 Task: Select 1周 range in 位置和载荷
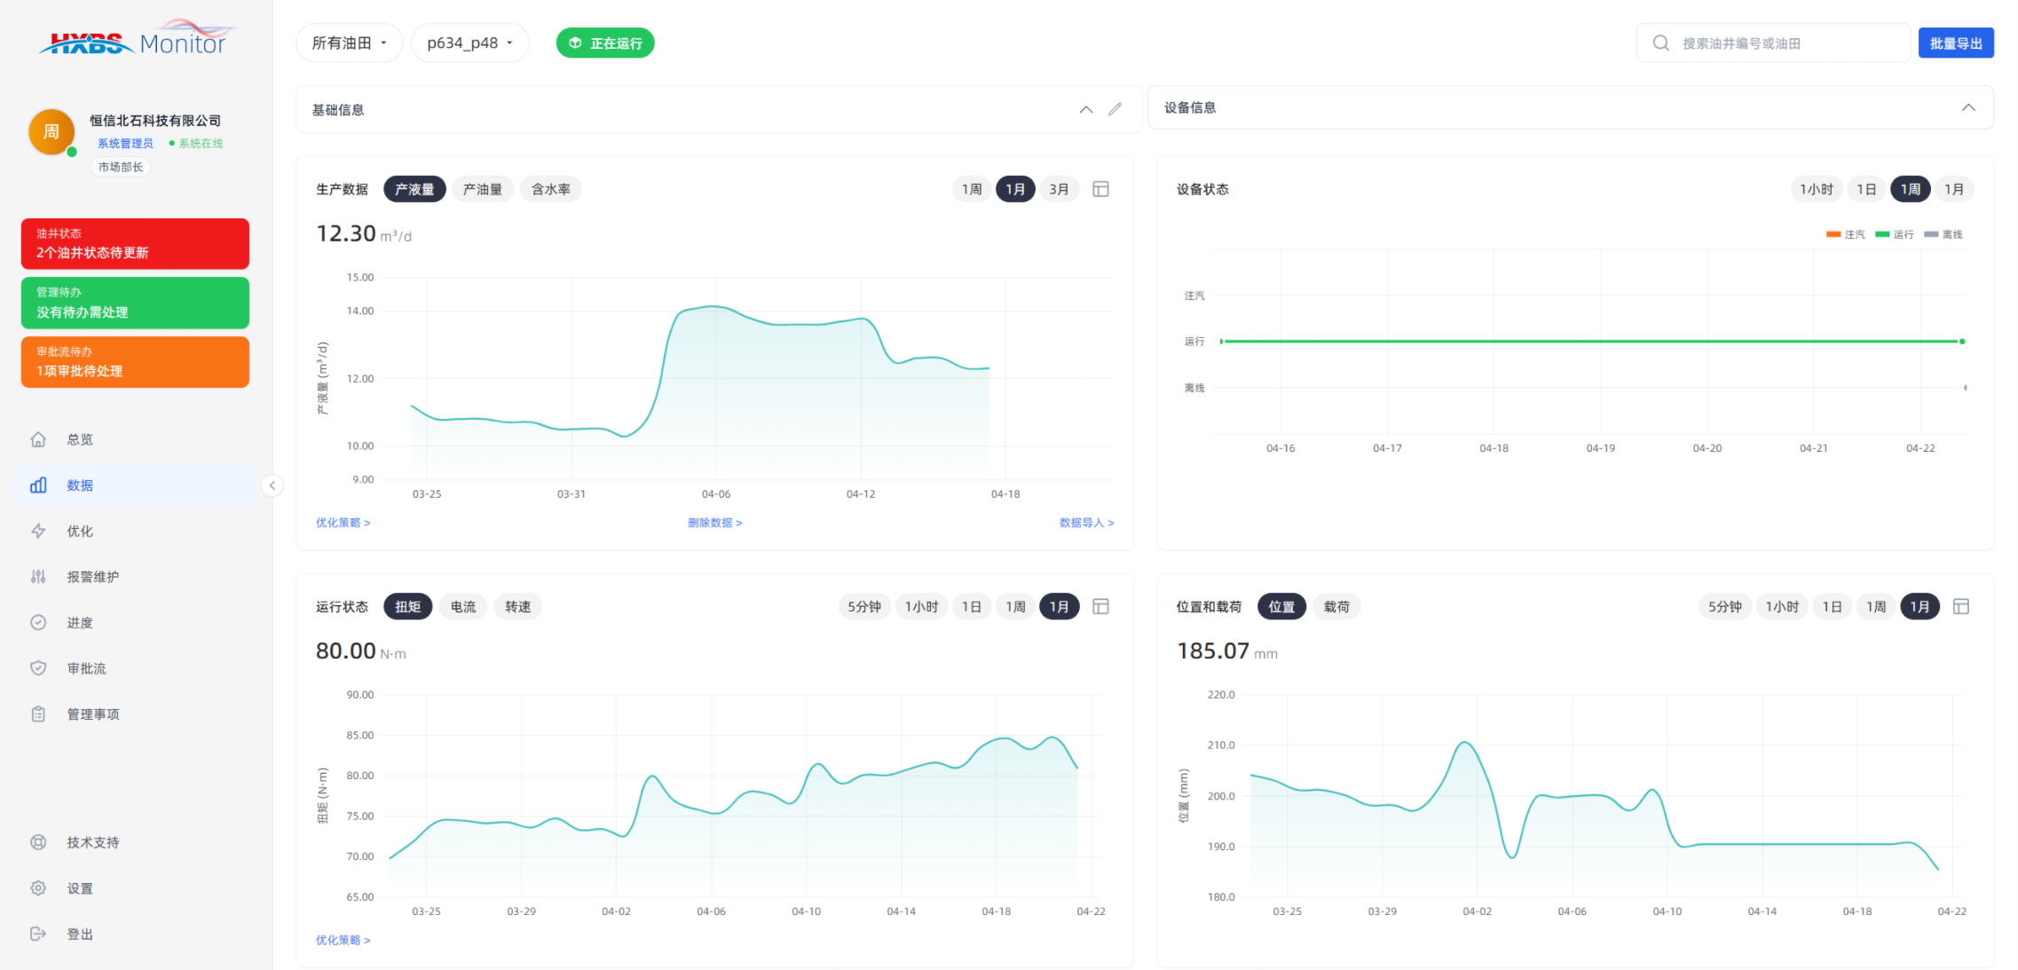coord(1876,606)
